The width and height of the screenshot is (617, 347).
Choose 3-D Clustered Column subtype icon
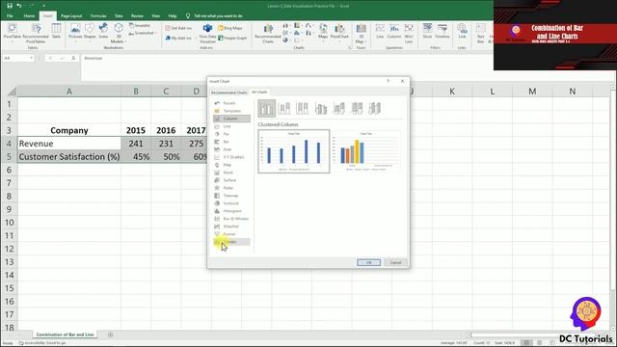[321, 108]
